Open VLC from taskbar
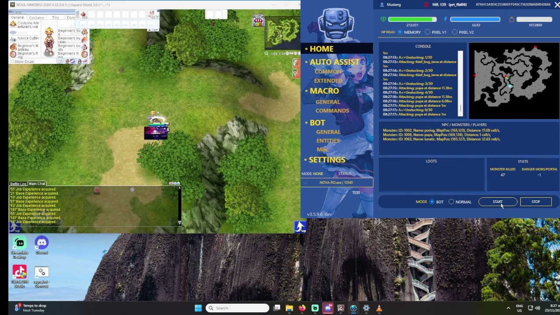 379,308
